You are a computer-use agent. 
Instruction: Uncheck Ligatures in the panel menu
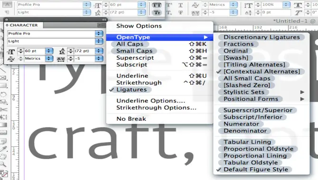(131, 90)
